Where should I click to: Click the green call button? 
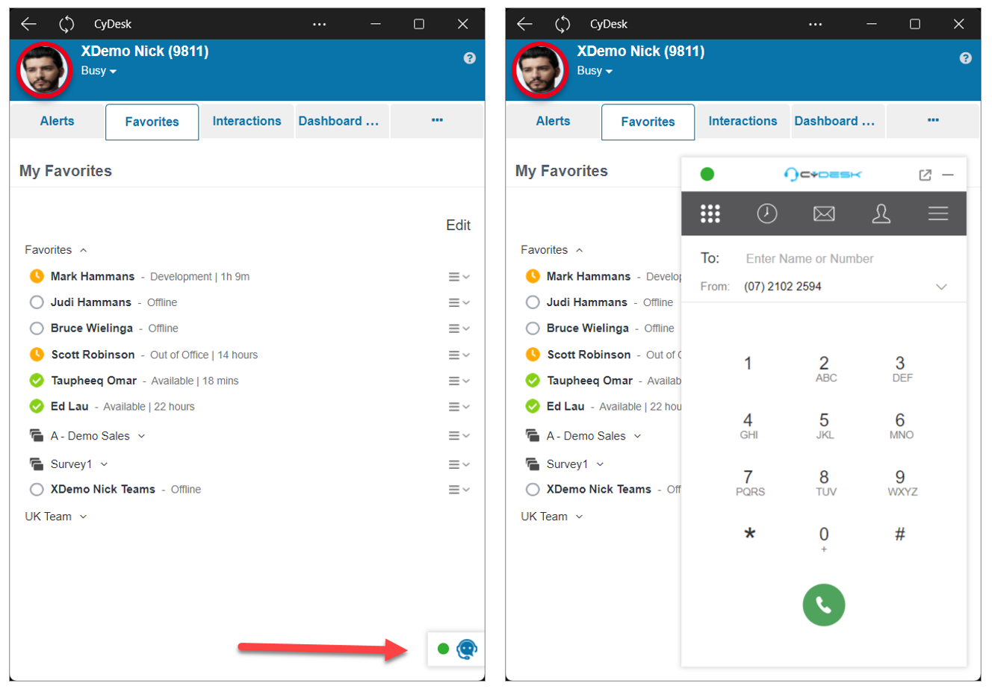click(x=824, y=605)
